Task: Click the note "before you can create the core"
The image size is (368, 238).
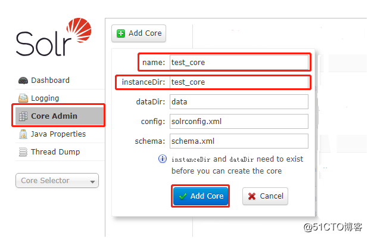Action: (226, 171)
